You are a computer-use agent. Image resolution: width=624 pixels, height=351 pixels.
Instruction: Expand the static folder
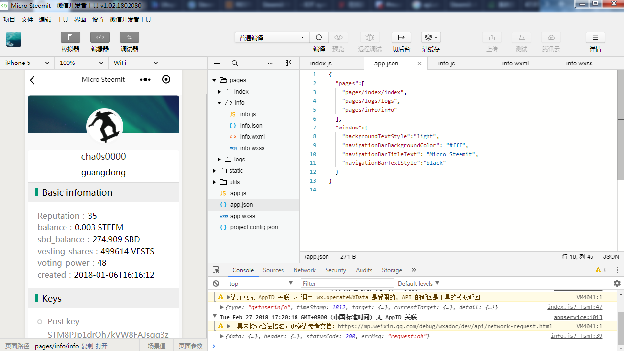(x=215, y=171)
